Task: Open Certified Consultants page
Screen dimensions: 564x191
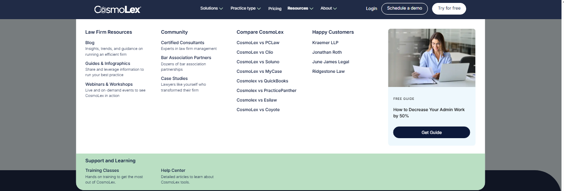Action: (183, 42)
